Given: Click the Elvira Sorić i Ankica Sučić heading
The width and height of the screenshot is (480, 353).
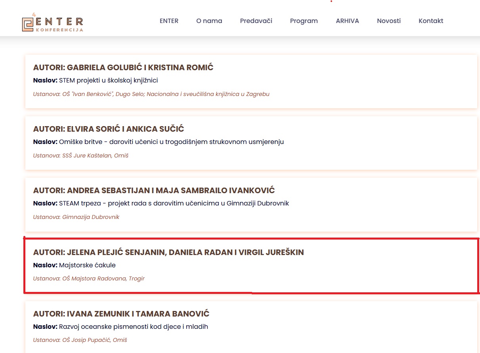Looking at the screenshot, I should pos(109,129).
